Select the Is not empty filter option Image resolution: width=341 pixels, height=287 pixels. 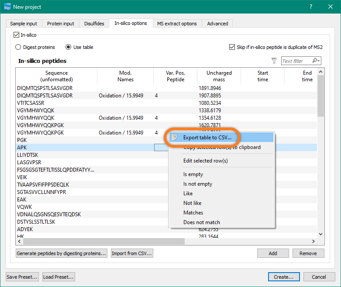[x=198, y=184]
